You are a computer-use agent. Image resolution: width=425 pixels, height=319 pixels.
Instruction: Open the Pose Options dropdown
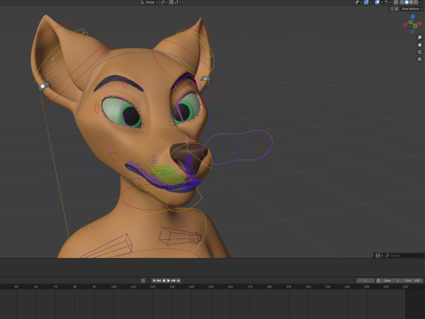412,9
